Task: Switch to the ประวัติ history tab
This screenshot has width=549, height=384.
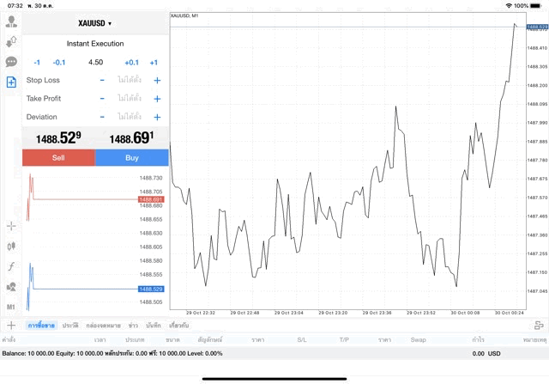Action: click(70, 326)
